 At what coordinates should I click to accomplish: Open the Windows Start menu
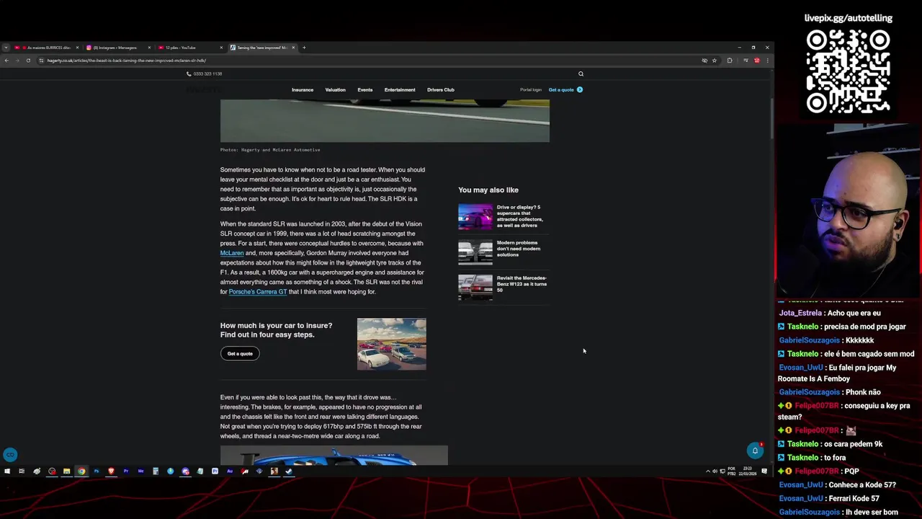(7, 471)
